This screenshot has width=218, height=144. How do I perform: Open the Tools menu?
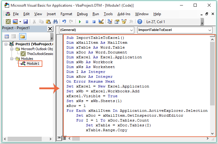tap(108, 14)
